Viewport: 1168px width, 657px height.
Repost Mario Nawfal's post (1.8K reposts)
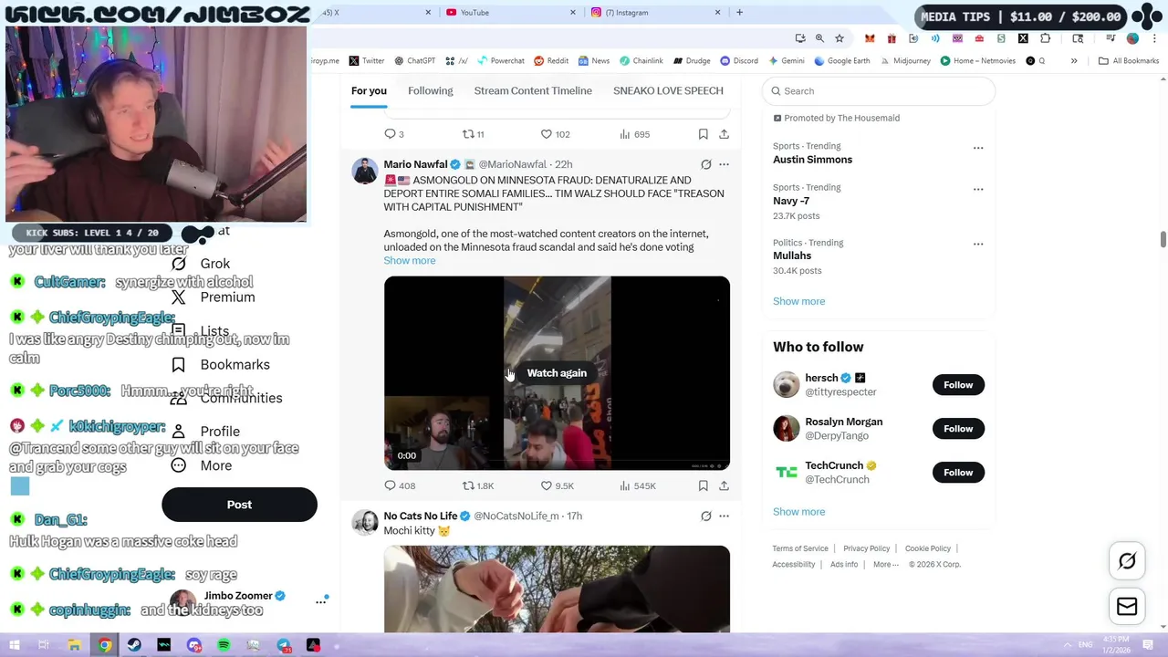477,485
